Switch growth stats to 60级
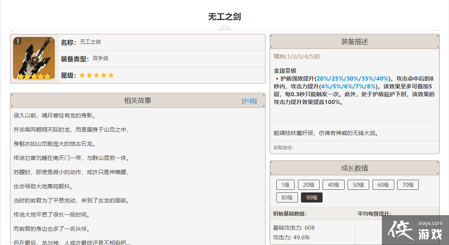Image resolution: width=449 pixels, height=245 pixels. click(x=383, y=185)
